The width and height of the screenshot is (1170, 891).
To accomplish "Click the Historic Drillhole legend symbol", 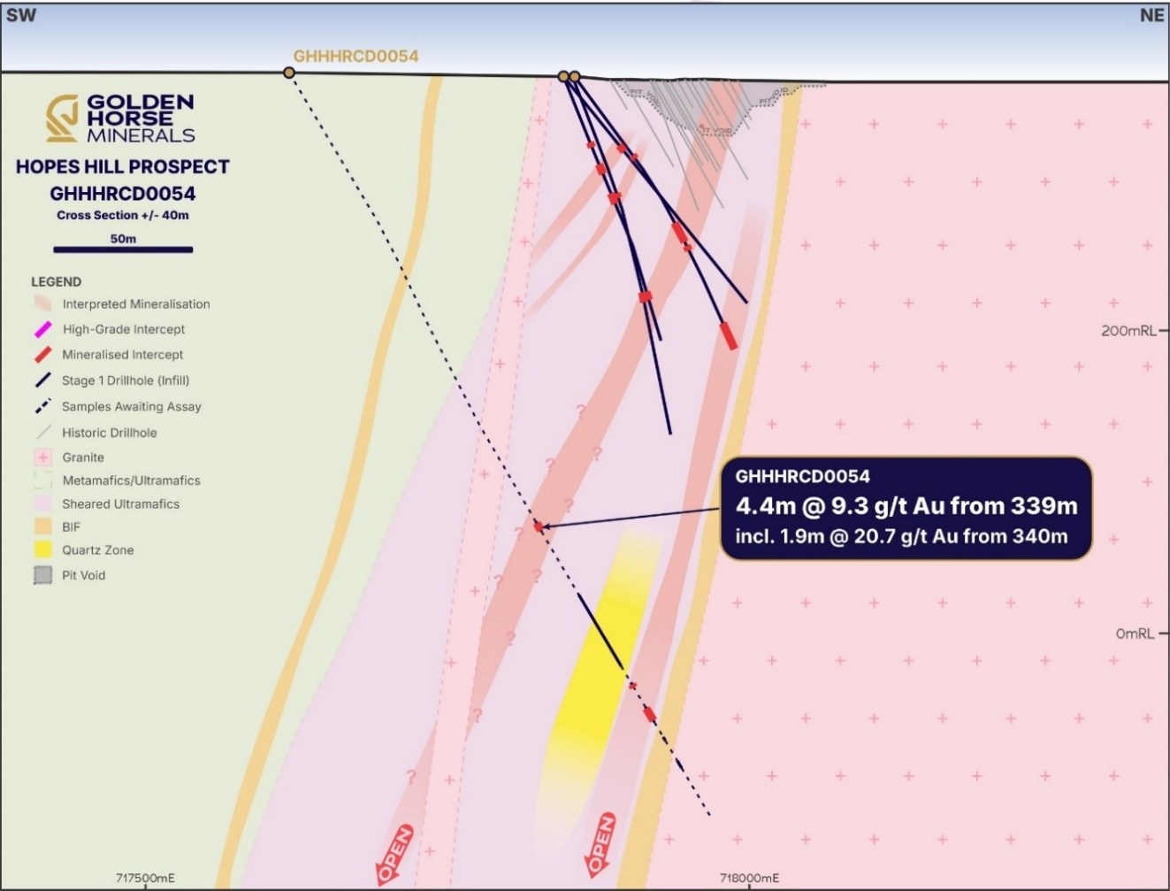I will tap(42, 433).
